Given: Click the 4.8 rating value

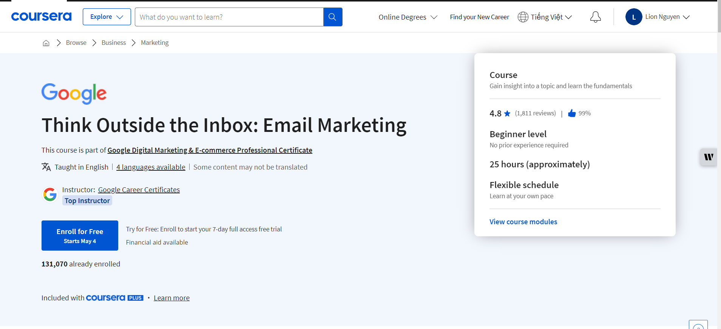Looking at the screenshot, I should (x=495, y=113).
